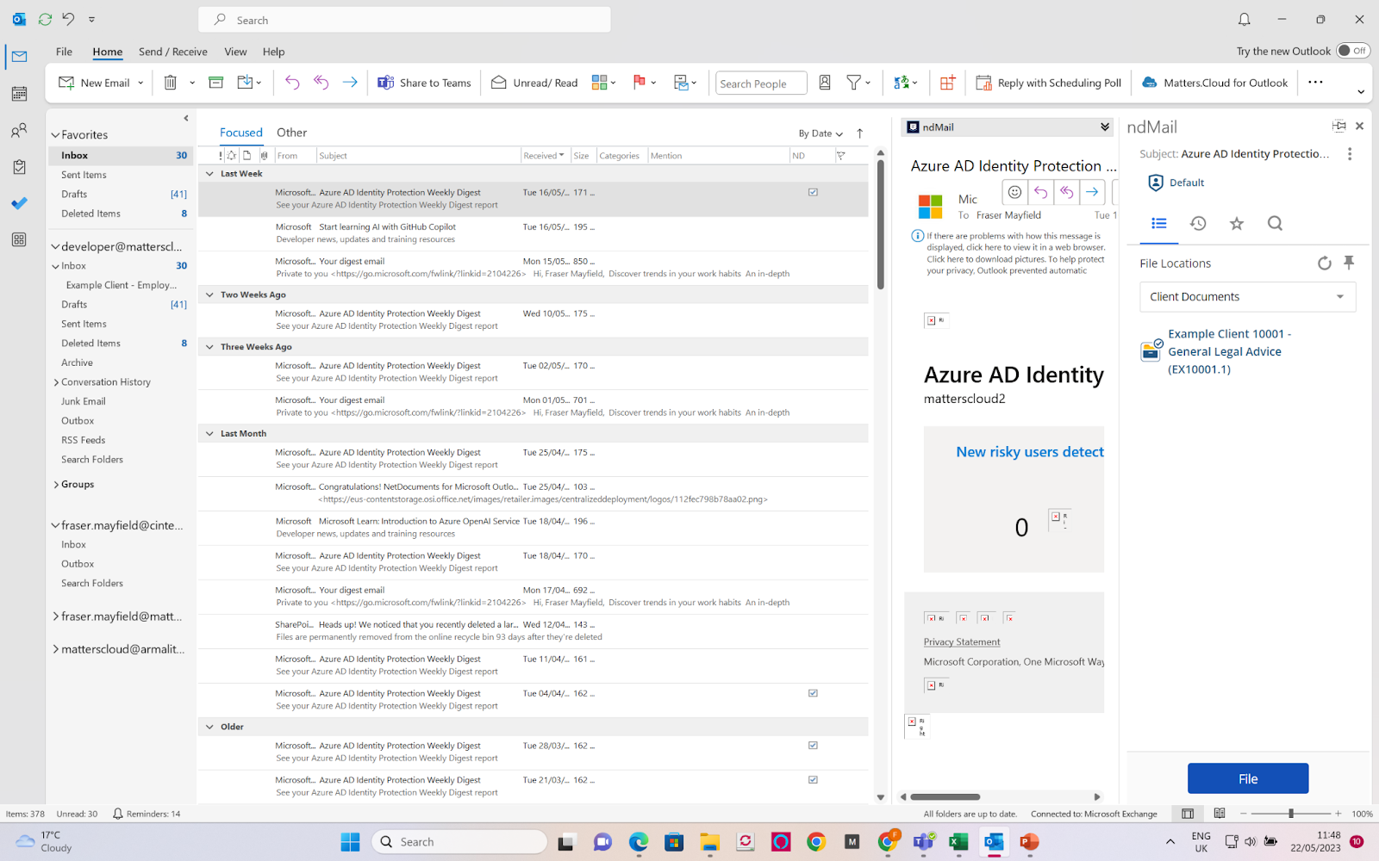This screenshot has width=1379, height=861.
Task: Click the blue File button
Action: tap(1248, 778)
